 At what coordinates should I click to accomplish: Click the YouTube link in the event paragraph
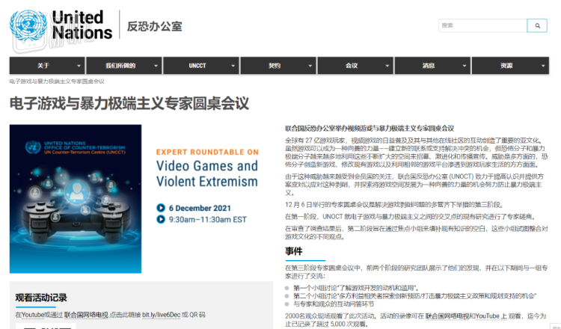tap(488, 316)
